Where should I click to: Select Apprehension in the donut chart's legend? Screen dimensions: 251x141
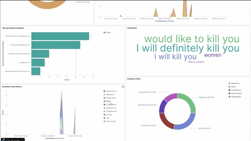click(235, 93)
